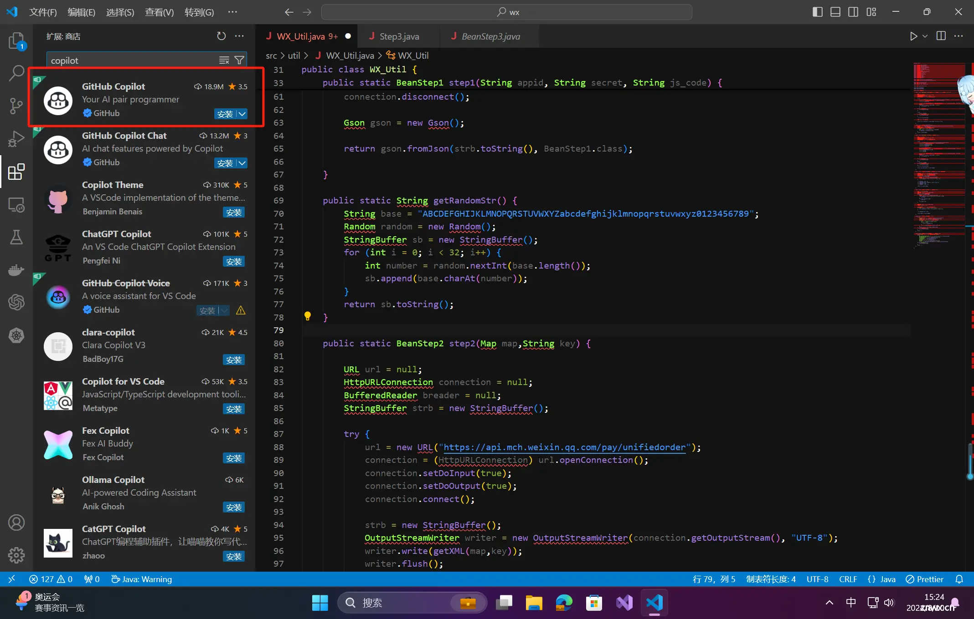The image size is (974, 619).
Task: Click the editor minimap overview
Action: pos(939,155)
